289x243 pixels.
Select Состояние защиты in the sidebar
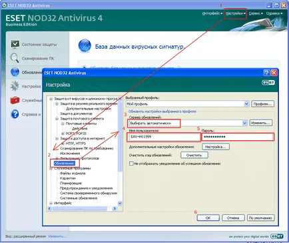39,45
